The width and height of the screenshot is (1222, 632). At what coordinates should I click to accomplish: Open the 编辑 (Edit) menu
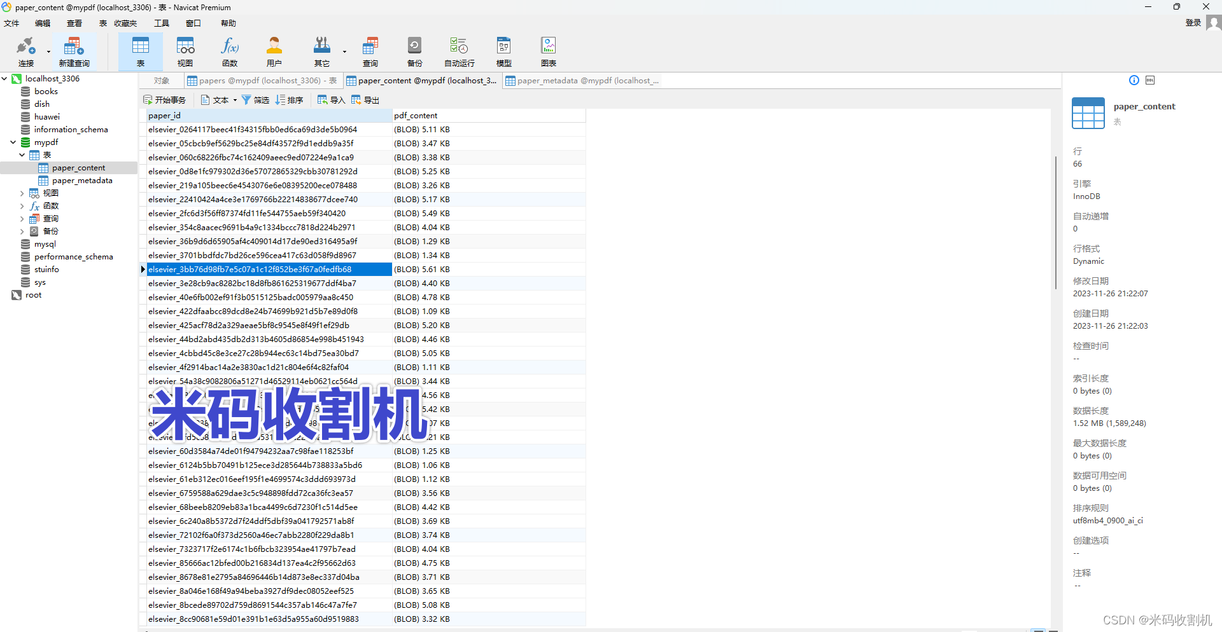[x=43, y=24]
